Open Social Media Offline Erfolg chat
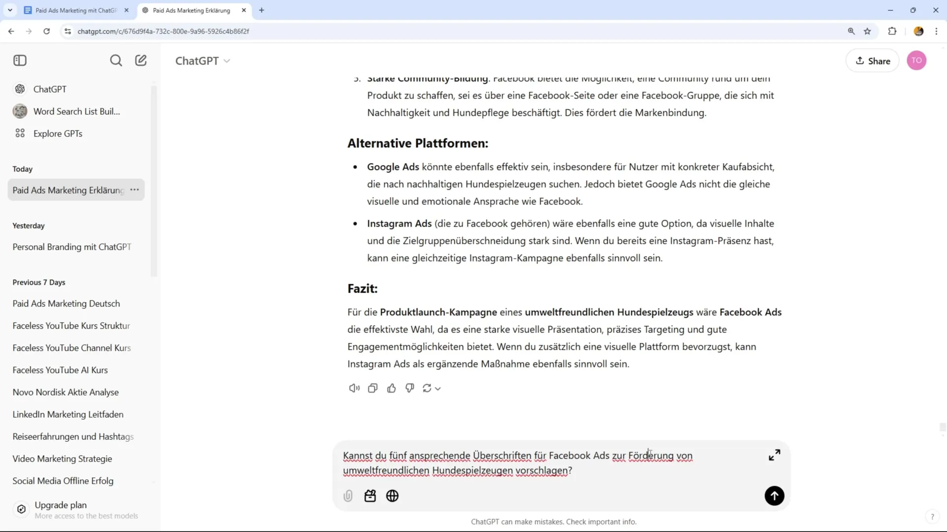The height and width of the screenshot is (532, 947). (63, 481)
